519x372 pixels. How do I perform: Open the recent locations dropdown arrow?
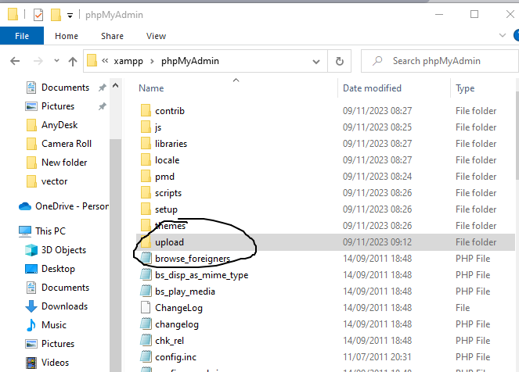pyautogui.click(x=56, y=61)
